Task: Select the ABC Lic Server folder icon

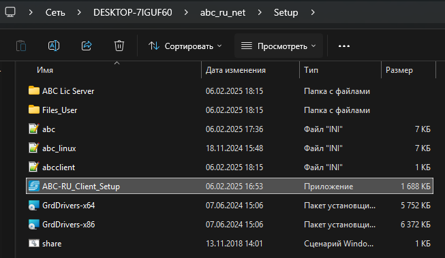Action: click(34, 91)
